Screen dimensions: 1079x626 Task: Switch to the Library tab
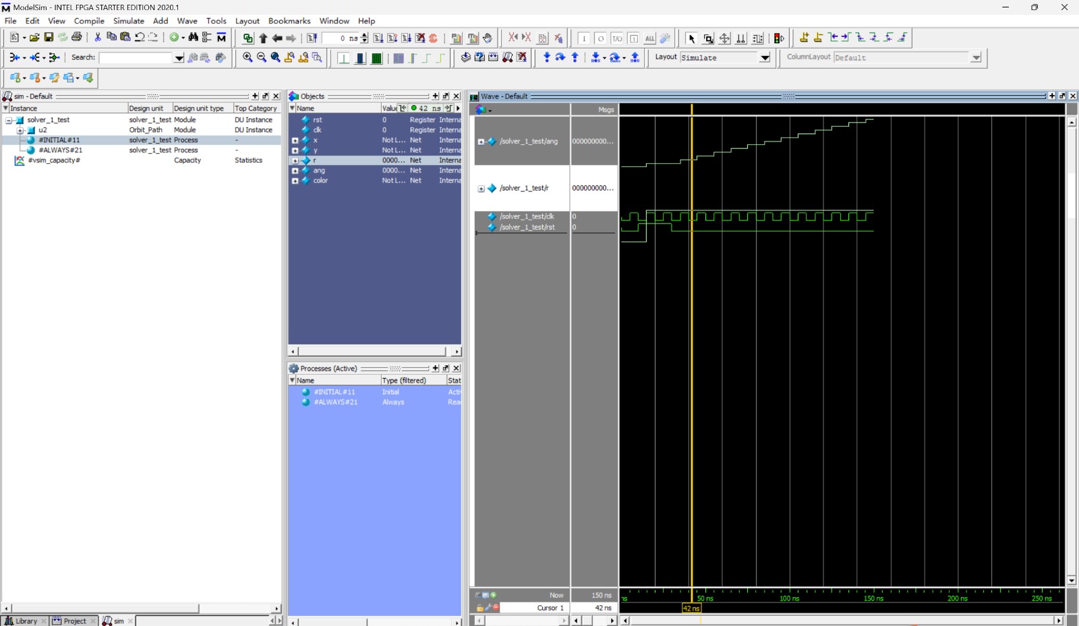coord(25,621)
